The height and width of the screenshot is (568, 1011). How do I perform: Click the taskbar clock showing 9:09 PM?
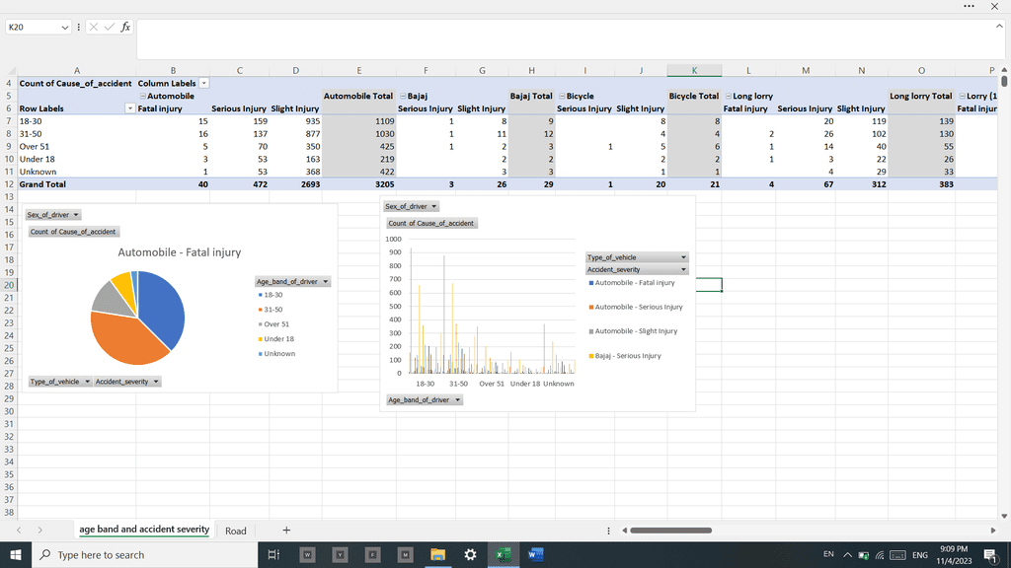(954, 554)
